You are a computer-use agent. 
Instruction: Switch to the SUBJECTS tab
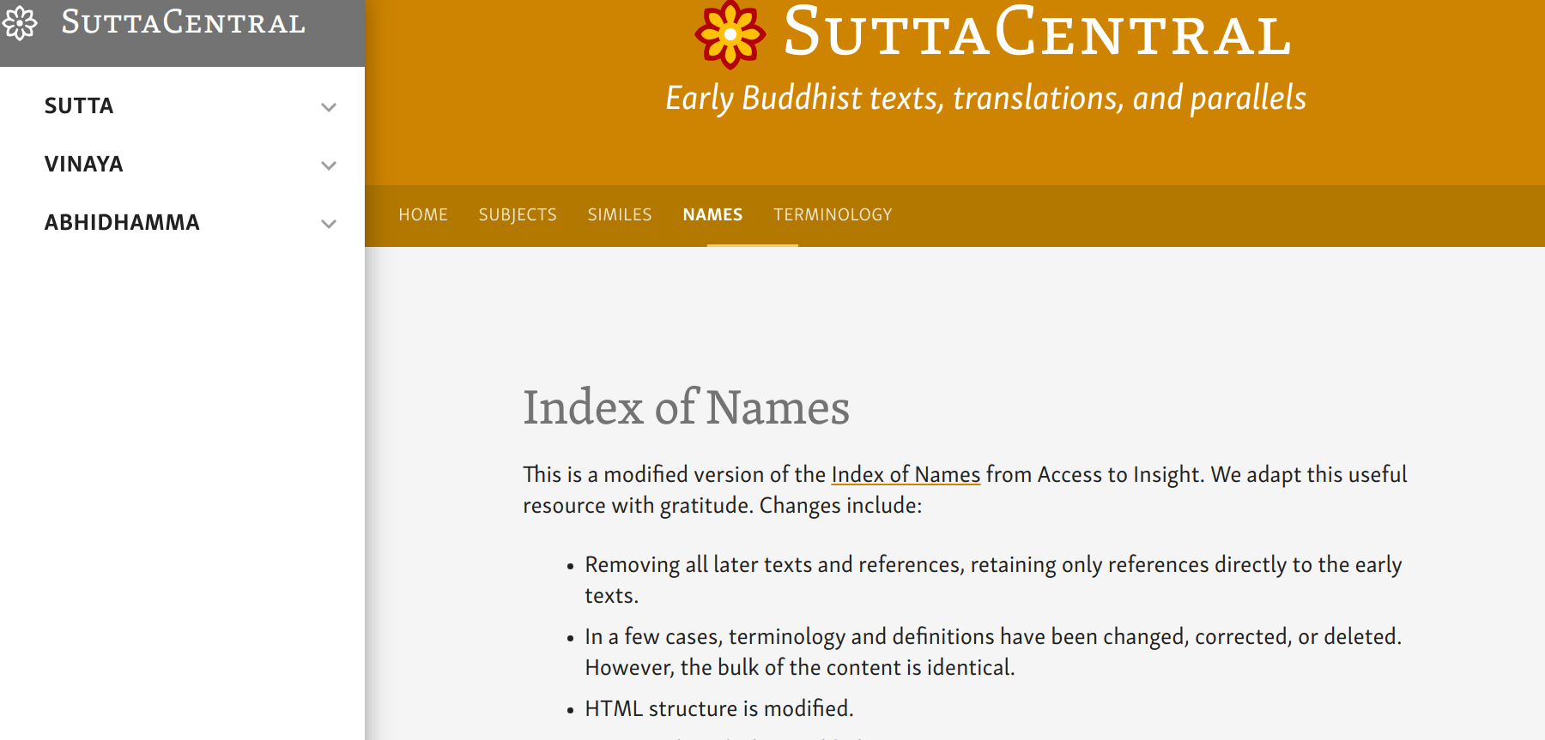pos(518,215)
